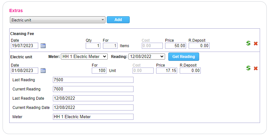Click the Add button
This screenshot has width=268, height=136.
(x=118, y=20)
